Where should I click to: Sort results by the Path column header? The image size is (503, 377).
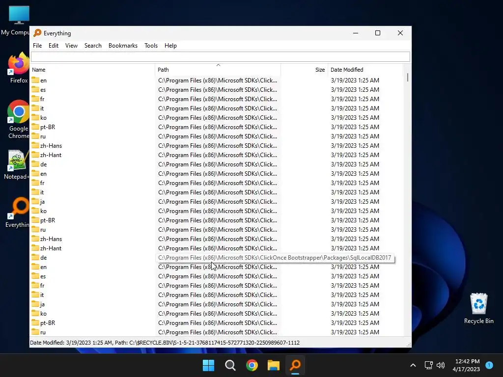218,70
